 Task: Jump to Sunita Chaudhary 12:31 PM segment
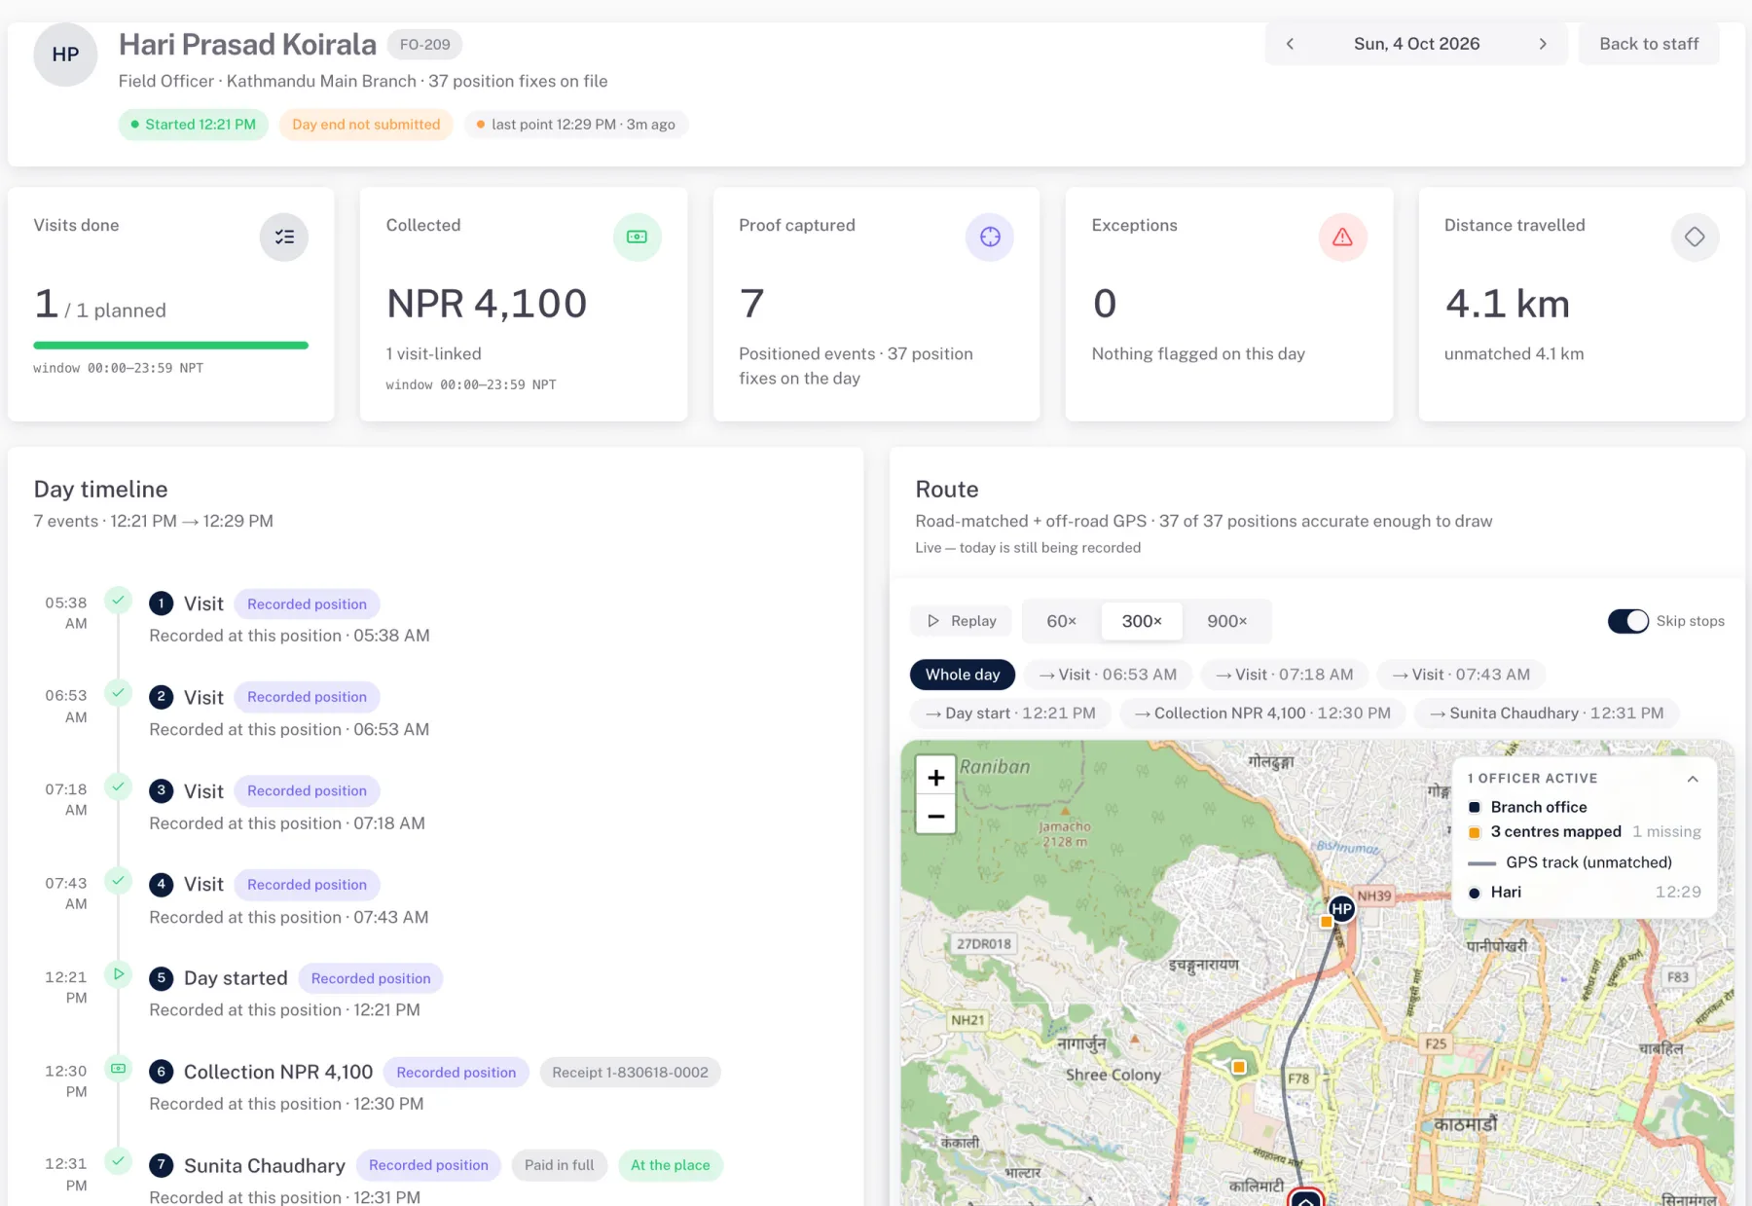click(x=1547, y=713)
